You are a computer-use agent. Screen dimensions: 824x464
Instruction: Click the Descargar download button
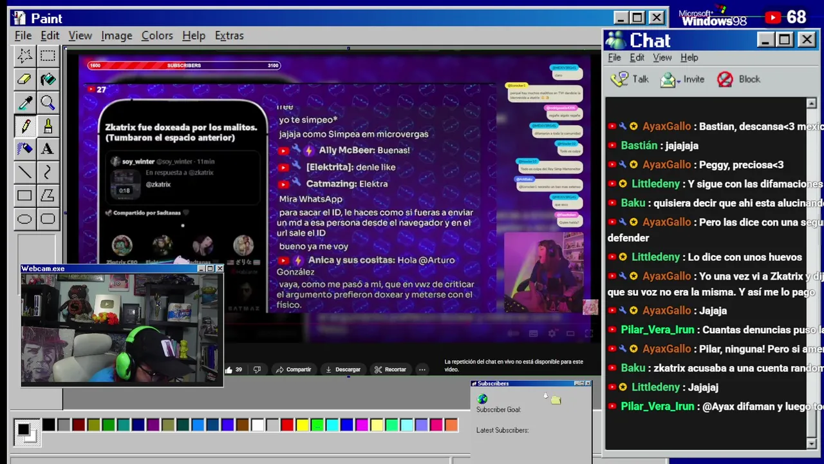[343, 369]
